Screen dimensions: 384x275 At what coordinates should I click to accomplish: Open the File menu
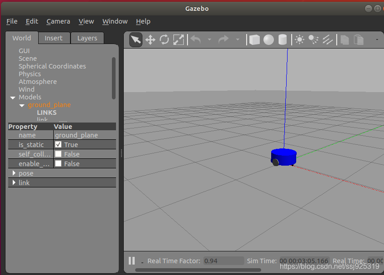12,21
